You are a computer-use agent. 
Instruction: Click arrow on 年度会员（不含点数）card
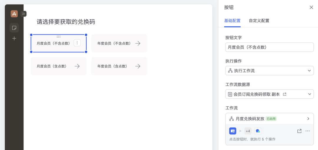(138, 43)
